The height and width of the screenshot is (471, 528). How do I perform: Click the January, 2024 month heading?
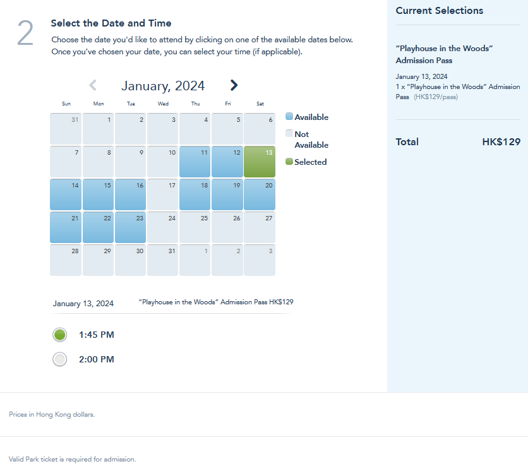pos(163,86)
